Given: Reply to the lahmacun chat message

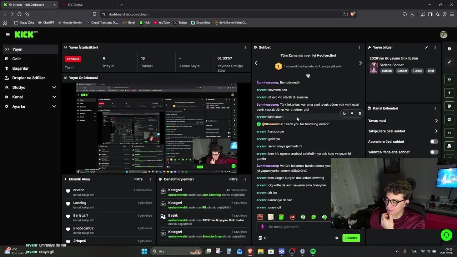Looking at the screenshot, I should point(344,114).
